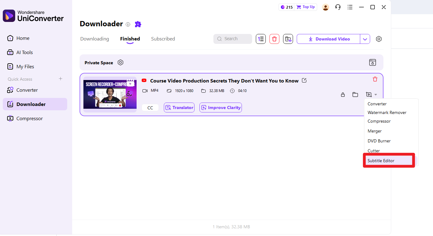433x236 pixels.
Task: Click the Quick Access heading
Action: [x=20, y=79]
